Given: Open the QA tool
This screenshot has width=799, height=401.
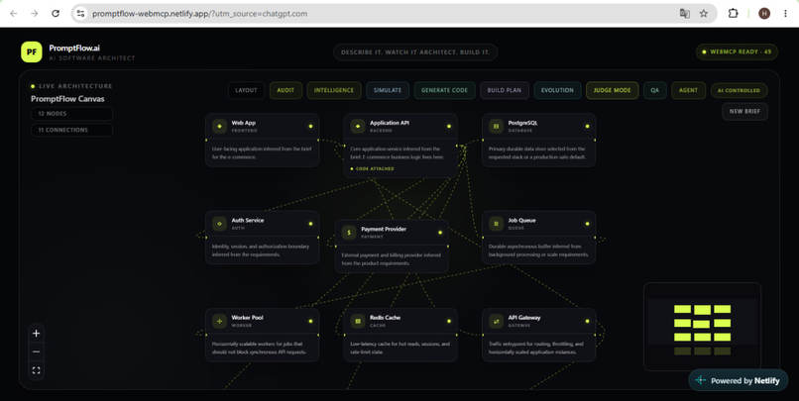Looking at the screenshot, I should coord(655,90).
